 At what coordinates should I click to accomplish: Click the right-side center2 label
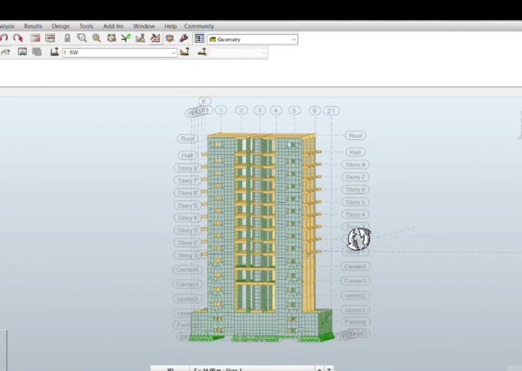coord(355,296)
